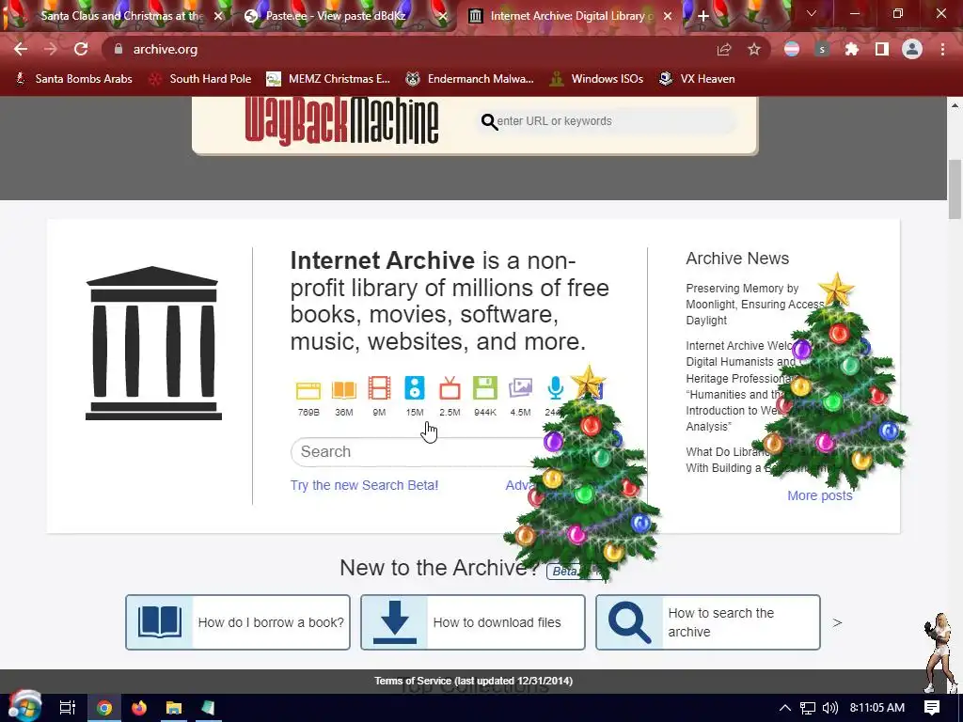This screenshot has width=963, height=722.
Task: Select the Internet Archive tab
Action: [x=568, y=16]
